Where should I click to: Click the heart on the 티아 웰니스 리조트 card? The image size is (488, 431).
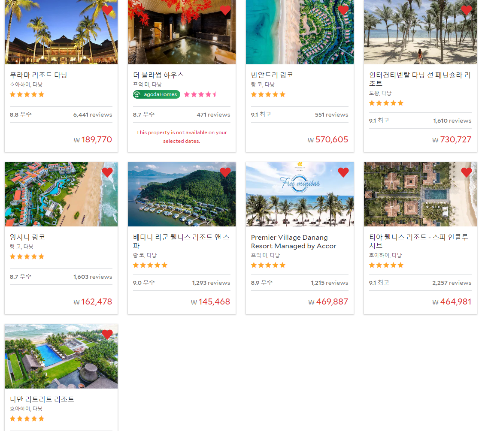click(466, 172)
